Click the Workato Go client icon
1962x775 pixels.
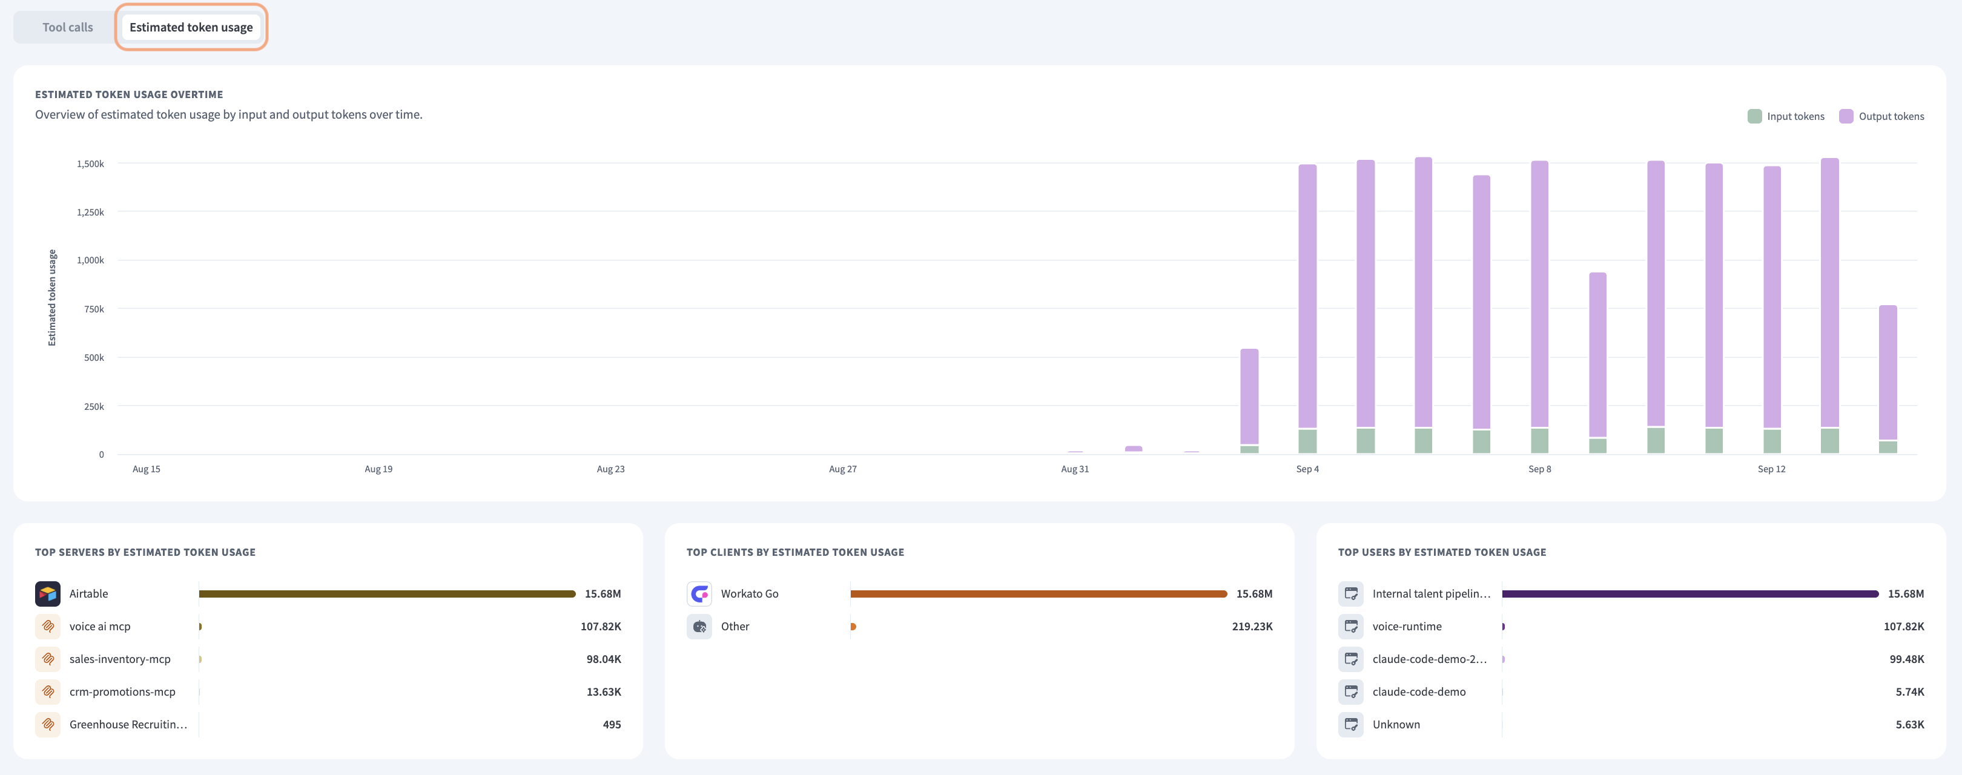[x=699, y=594]
